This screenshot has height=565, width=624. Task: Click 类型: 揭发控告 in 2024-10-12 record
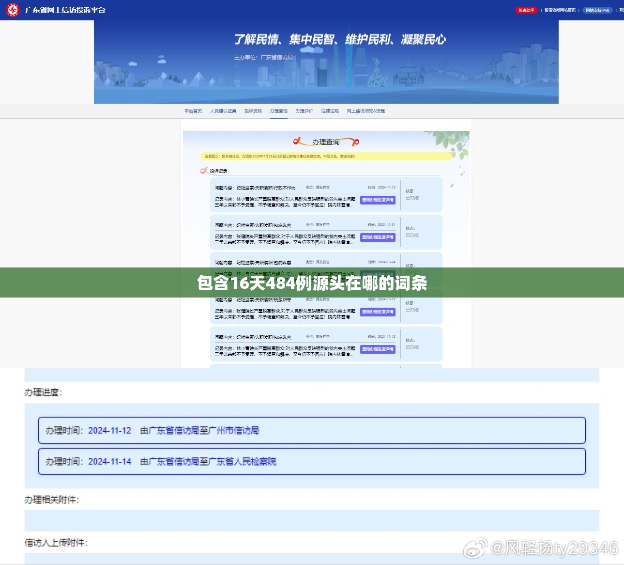click(318, 337)
